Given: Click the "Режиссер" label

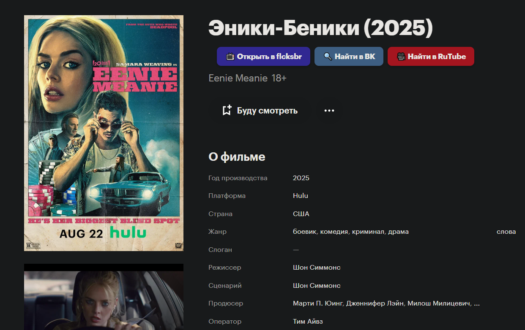Looking at the screenshot, I should [224, 268].
